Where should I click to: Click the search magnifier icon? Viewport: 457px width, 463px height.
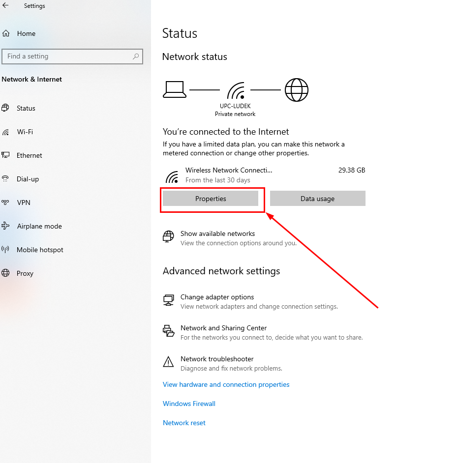(136, 57)
